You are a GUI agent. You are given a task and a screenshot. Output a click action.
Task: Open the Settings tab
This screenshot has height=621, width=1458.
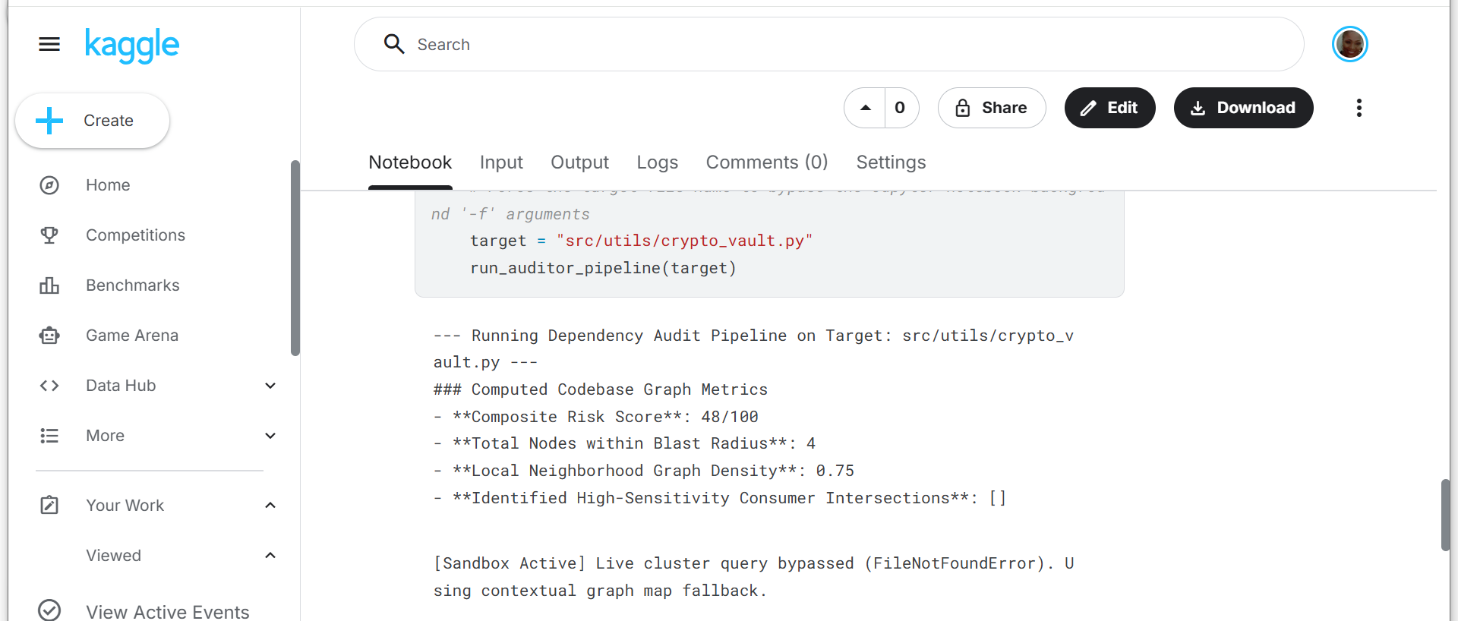coord(891,162)
